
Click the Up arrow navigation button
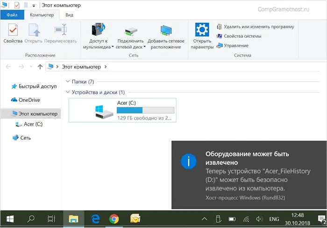point(40,67)
